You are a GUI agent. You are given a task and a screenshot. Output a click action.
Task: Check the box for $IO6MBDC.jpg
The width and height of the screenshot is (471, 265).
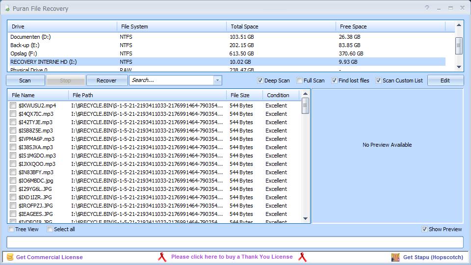(x=13, y=181)
